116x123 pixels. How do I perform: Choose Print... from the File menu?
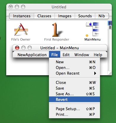tap(74, 114)
